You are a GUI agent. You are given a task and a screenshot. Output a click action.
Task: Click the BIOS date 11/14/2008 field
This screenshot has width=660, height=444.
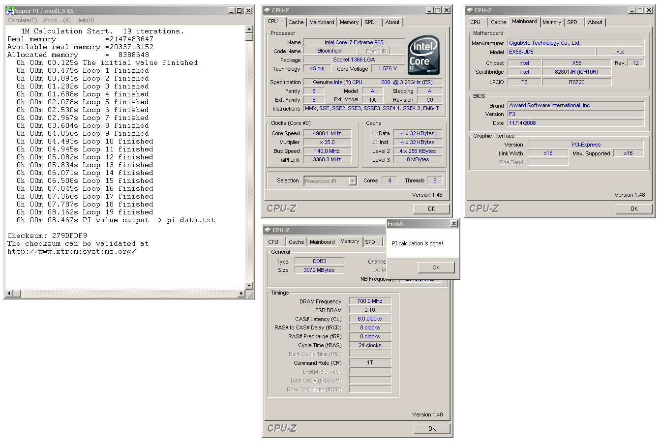pos(576,123)
